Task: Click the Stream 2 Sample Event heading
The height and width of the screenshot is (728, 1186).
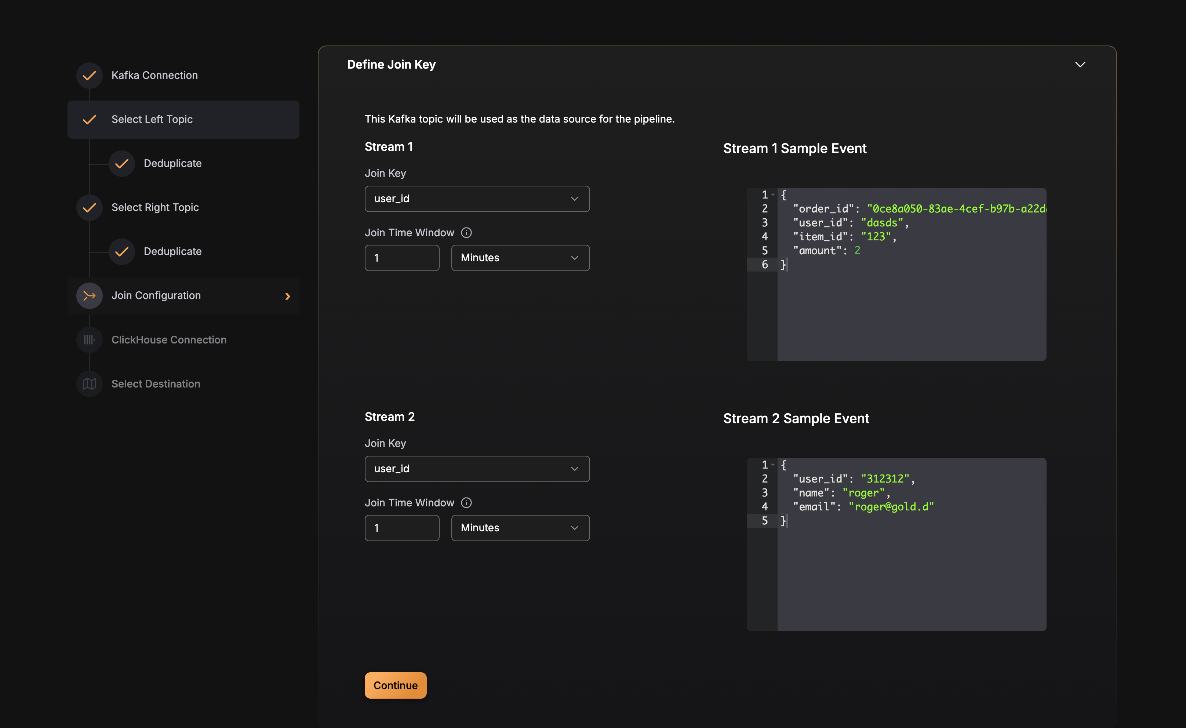Action: pos(796,419)
